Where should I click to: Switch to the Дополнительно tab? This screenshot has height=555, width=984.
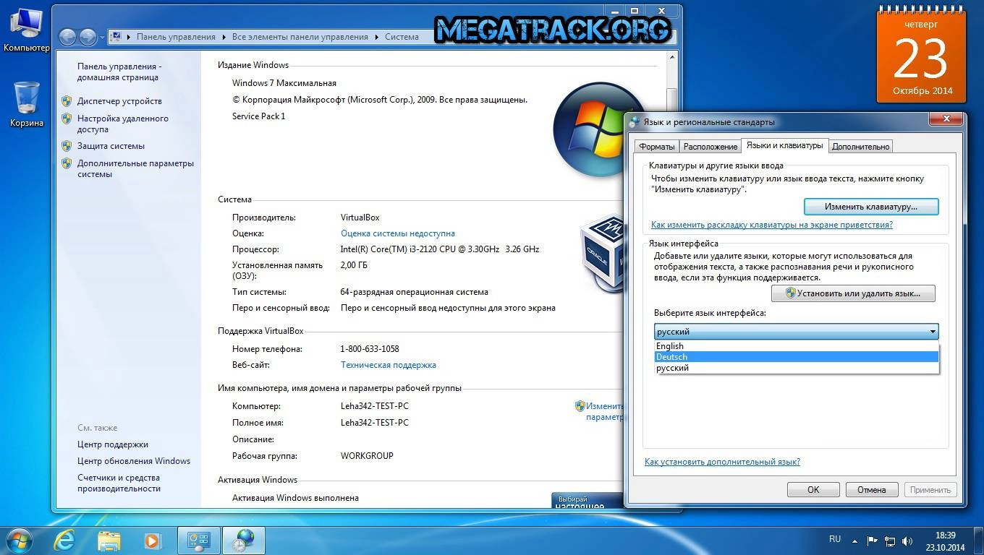860,147
